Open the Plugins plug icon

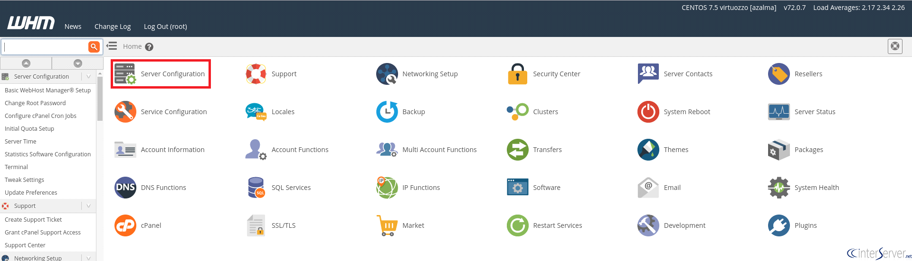click(779, 225)
